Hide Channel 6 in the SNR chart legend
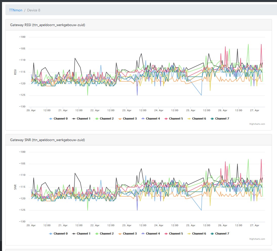The height and width of the screenshot is (251, 277). pyautogui.click(x=197, y=234)
